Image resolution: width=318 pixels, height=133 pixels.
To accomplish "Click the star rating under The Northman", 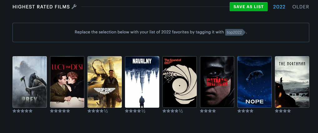I will pos(283,111).
